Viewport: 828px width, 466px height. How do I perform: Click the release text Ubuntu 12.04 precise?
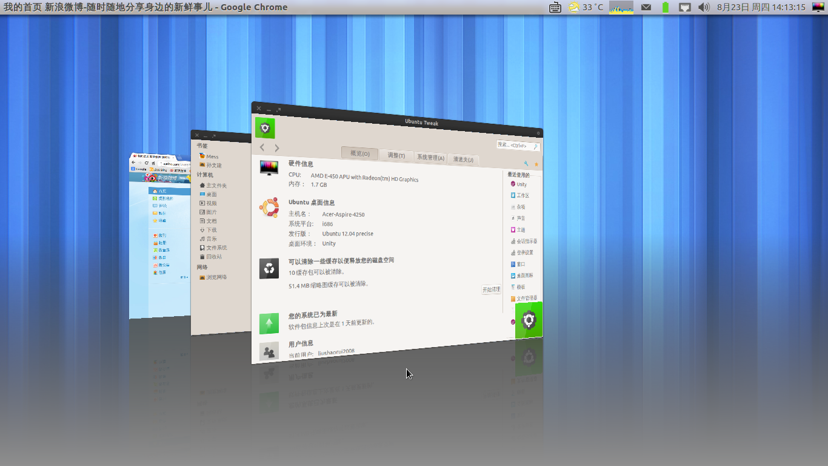point(347,234)
